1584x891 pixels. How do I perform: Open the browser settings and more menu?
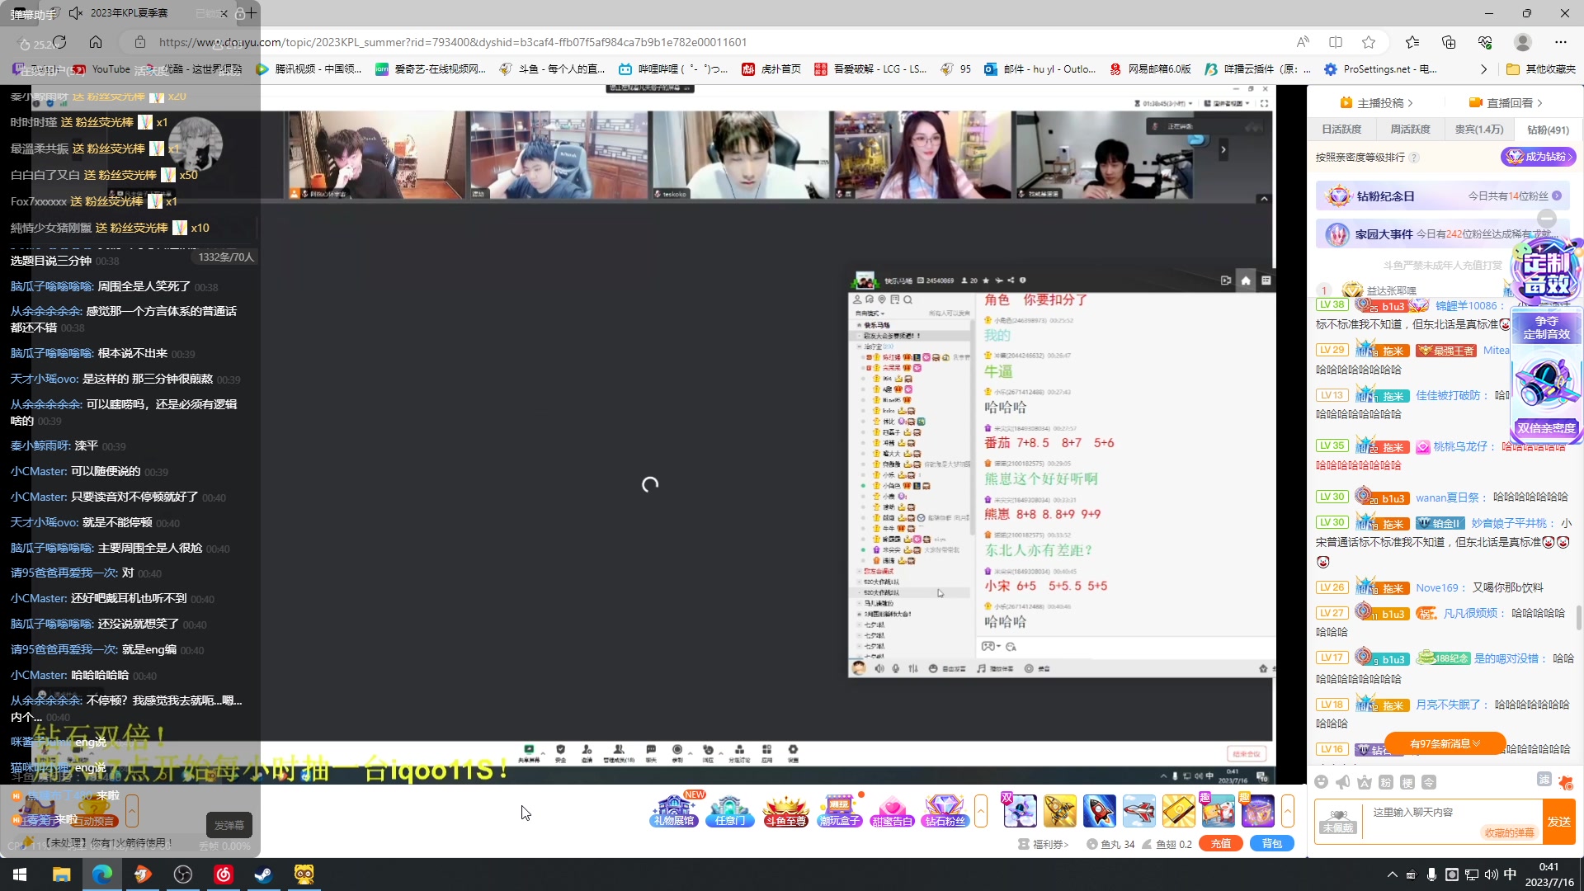[x=1561, y=42]
